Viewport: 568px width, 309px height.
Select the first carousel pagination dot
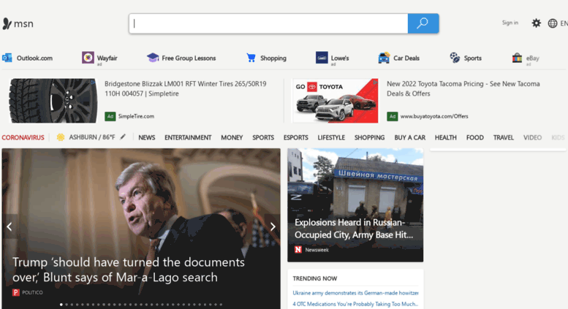[x=61, y=305]
